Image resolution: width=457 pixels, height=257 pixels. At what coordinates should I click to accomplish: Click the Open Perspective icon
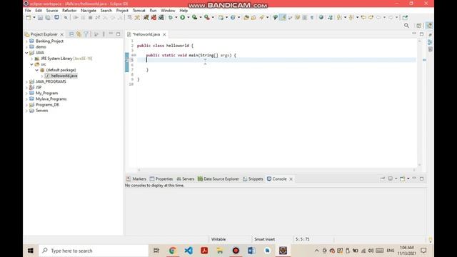[x=419, y=26]
